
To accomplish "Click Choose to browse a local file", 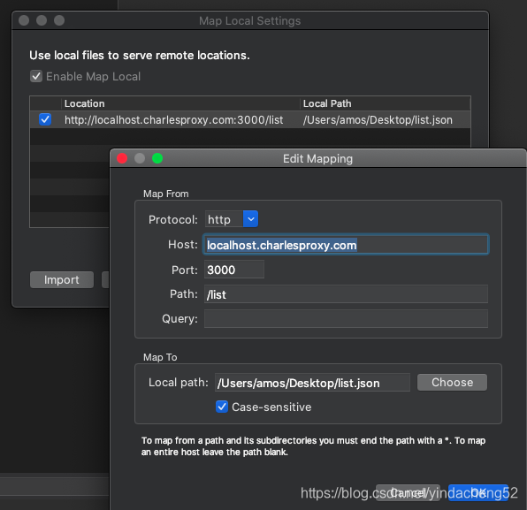I will coord(452,383).
